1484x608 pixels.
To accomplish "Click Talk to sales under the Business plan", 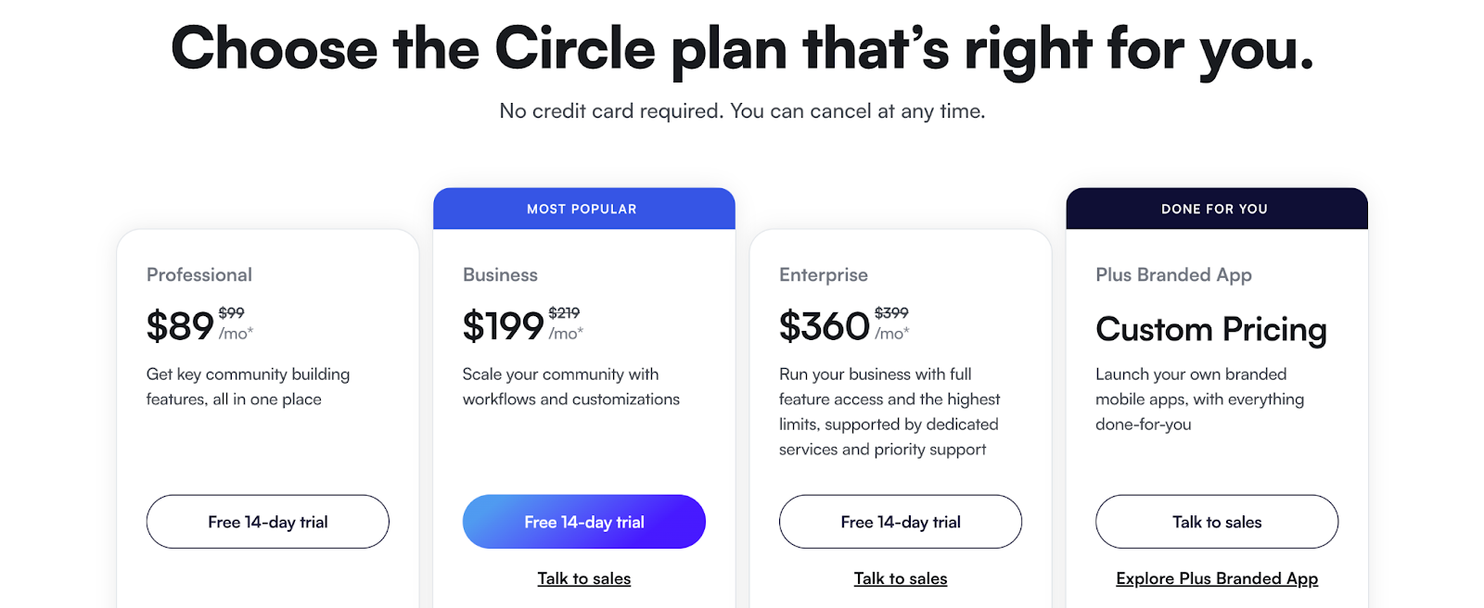I will coord(583,577).
